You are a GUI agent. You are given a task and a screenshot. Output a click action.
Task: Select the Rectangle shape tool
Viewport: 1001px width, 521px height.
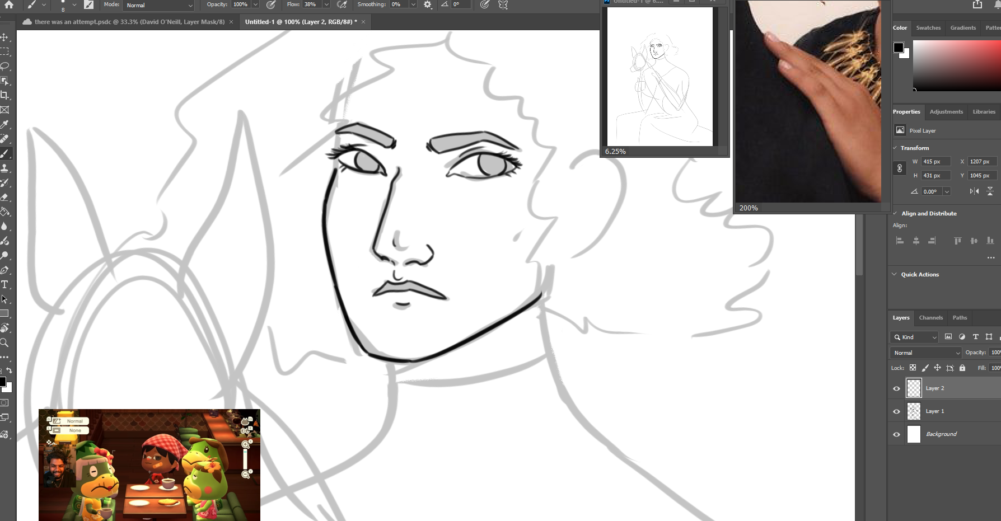(4, 313)
